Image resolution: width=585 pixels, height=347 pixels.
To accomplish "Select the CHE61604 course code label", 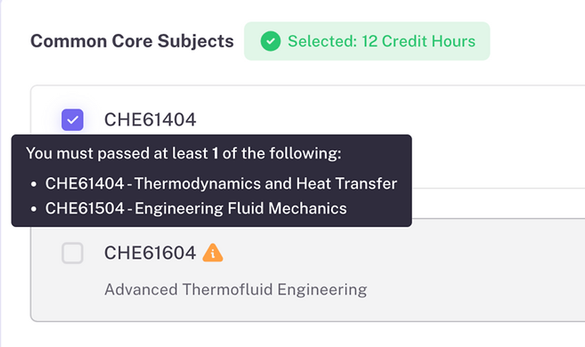I will click(150, 253).
